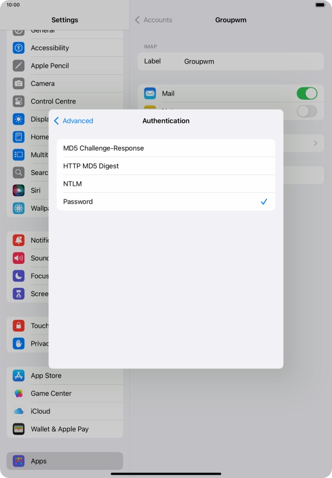Tap the Apple Pencil icon

[19, 66]
